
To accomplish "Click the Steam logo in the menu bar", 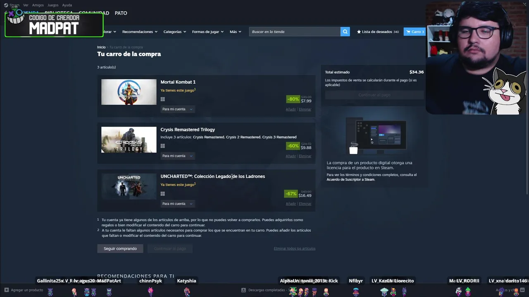I will (6, 5).
